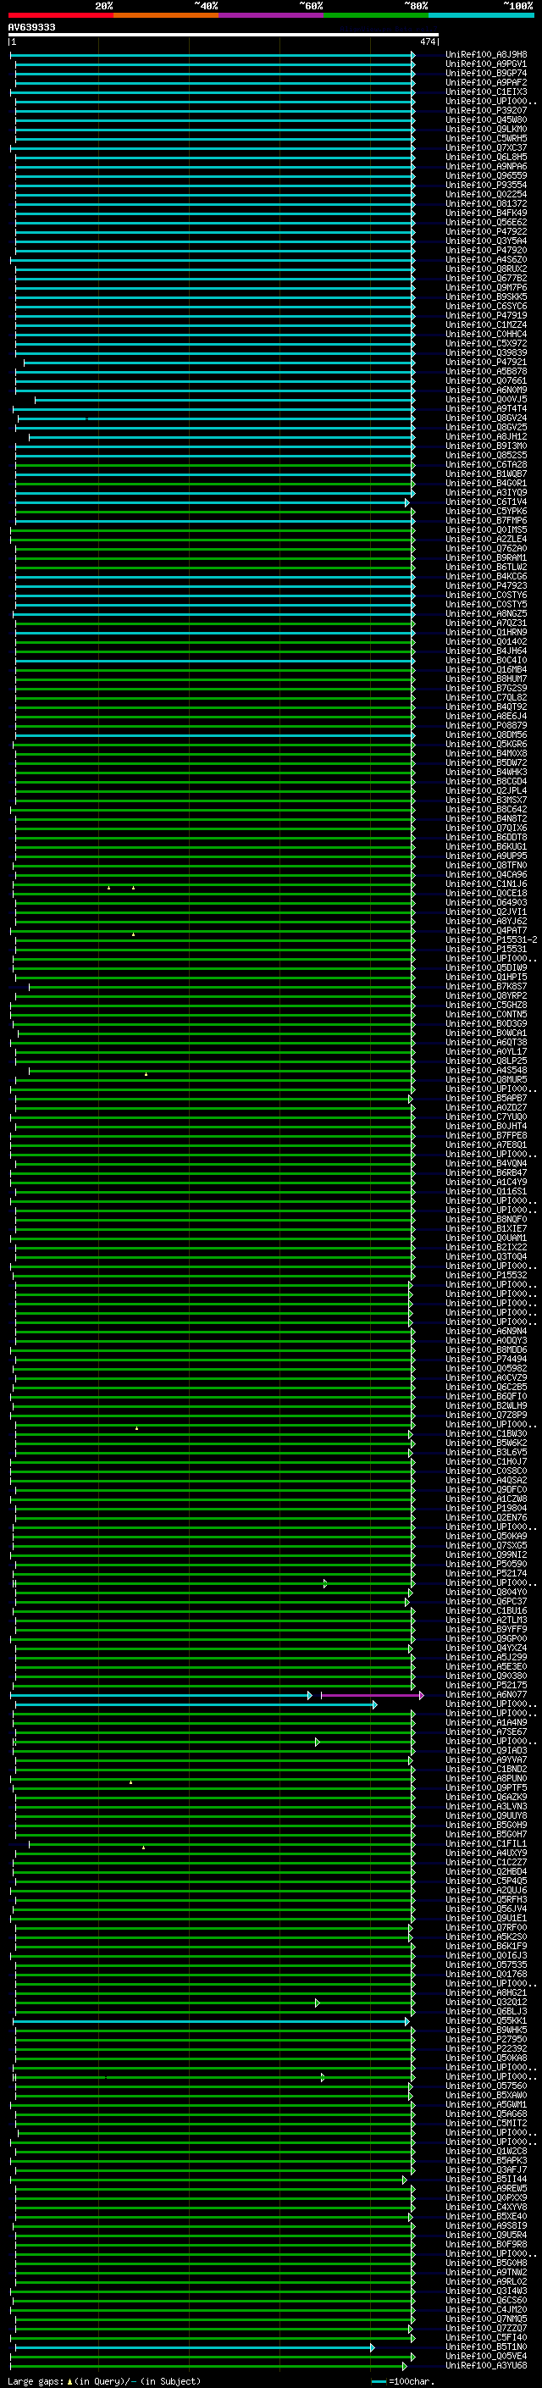Choose the UniRef100_B7K8S7 label
The image size is (542, 2388).
coord(486,986)
